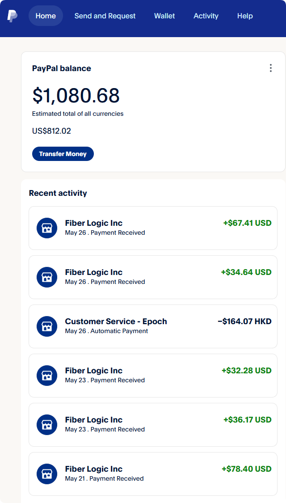Open Send and Request page

pos(105,16)
